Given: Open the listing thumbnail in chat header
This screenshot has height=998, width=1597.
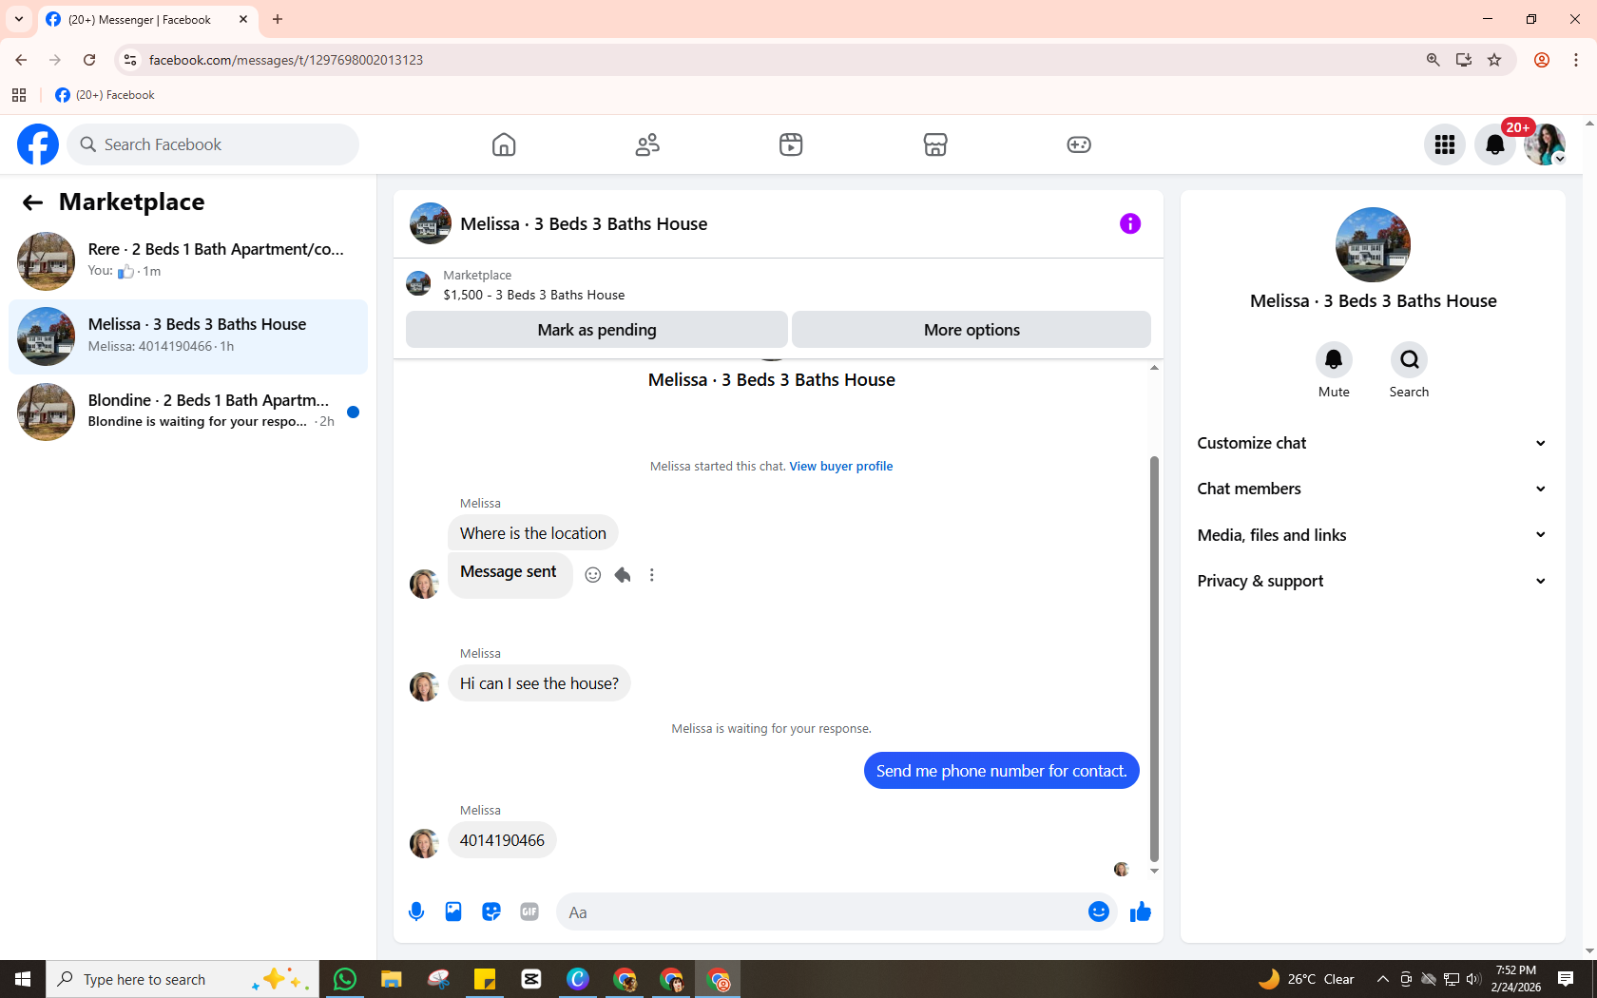Looking at the screenshot, I should click(x=431, y=223).
